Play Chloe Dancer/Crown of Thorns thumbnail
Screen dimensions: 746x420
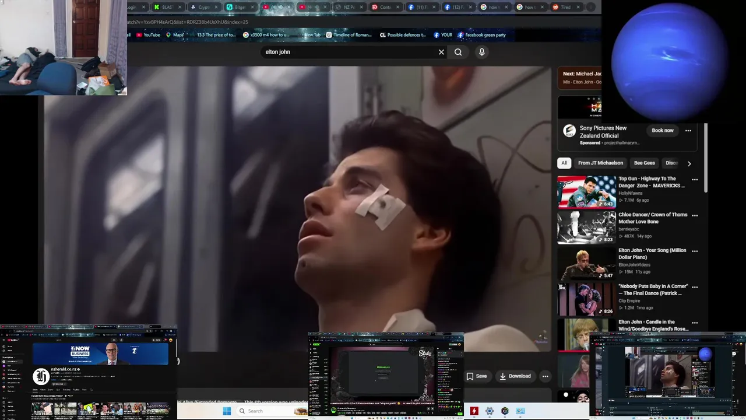coord(586,228)
